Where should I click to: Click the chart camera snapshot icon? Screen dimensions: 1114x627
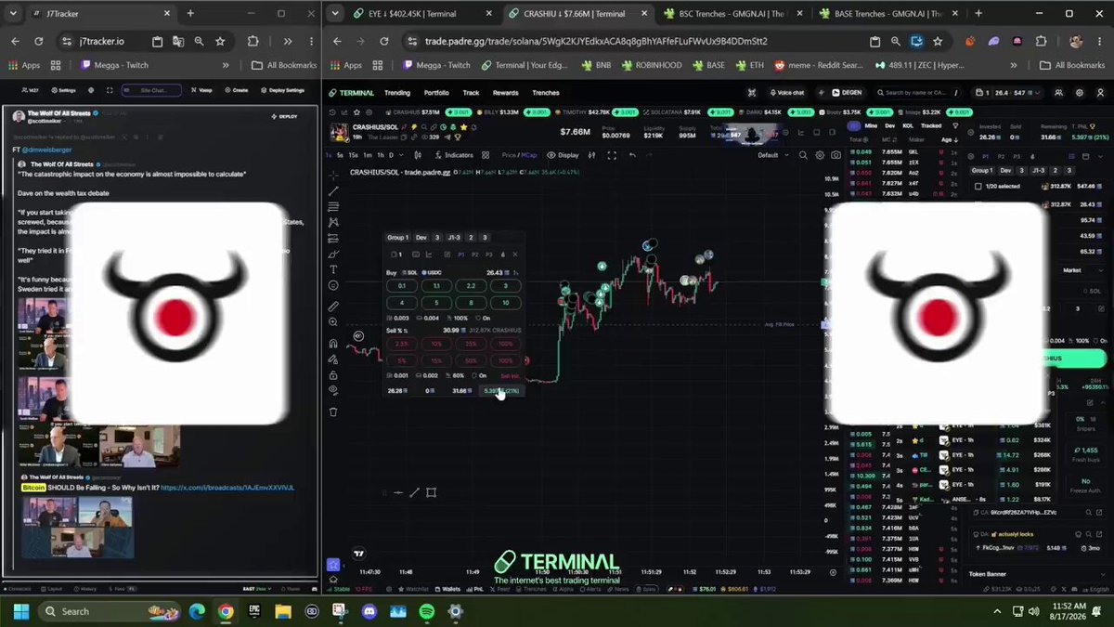coord(836,155)
